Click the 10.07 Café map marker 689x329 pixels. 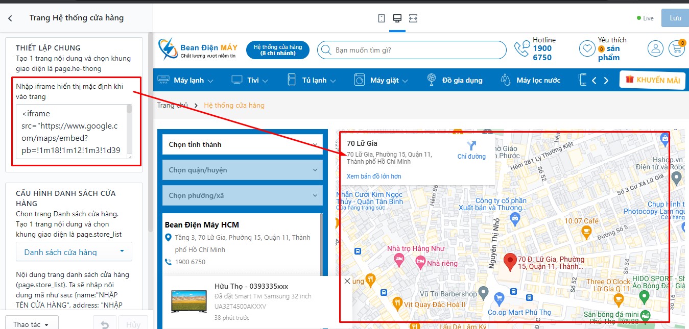[586, 232]
